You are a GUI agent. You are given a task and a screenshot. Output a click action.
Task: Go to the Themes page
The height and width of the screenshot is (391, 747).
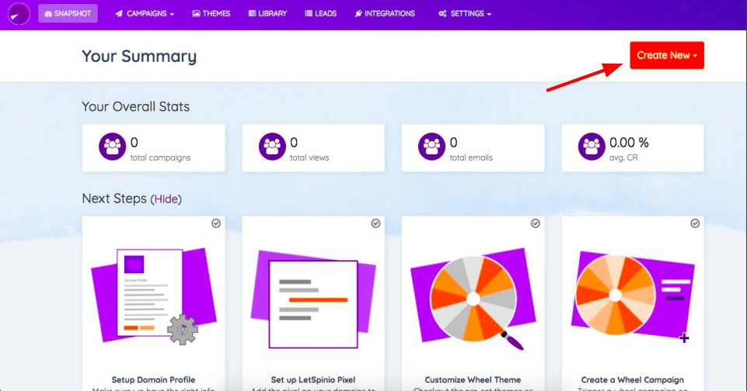coord(211,14)
